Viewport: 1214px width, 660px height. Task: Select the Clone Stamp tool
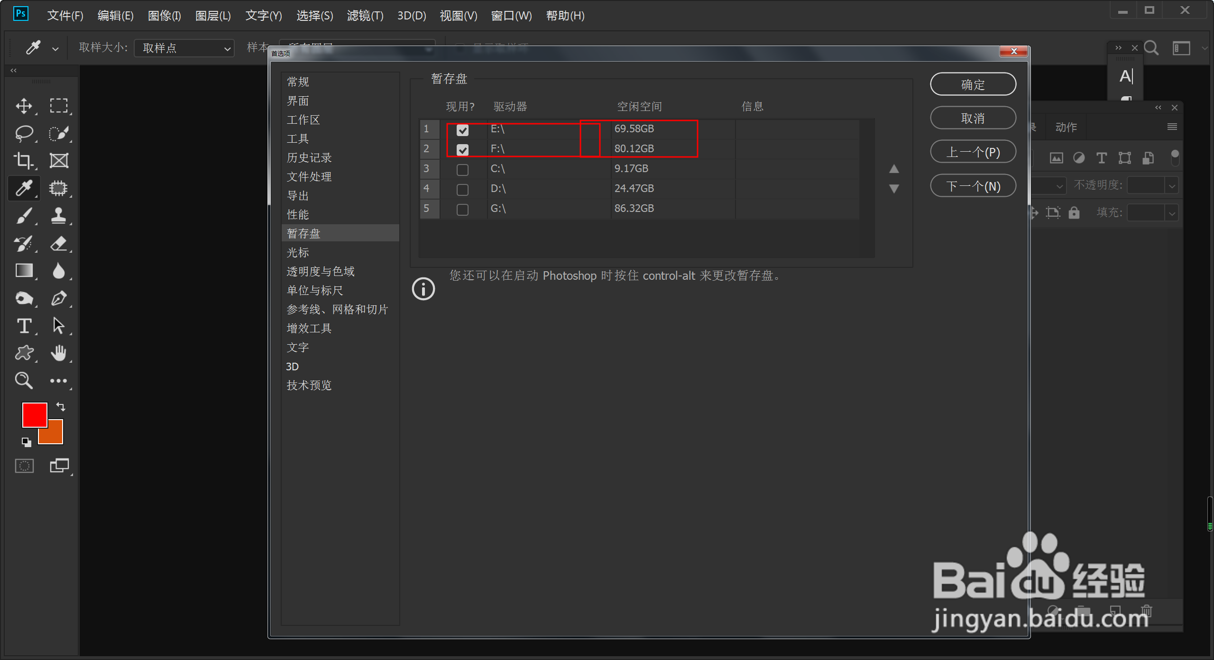pos(58,216)
